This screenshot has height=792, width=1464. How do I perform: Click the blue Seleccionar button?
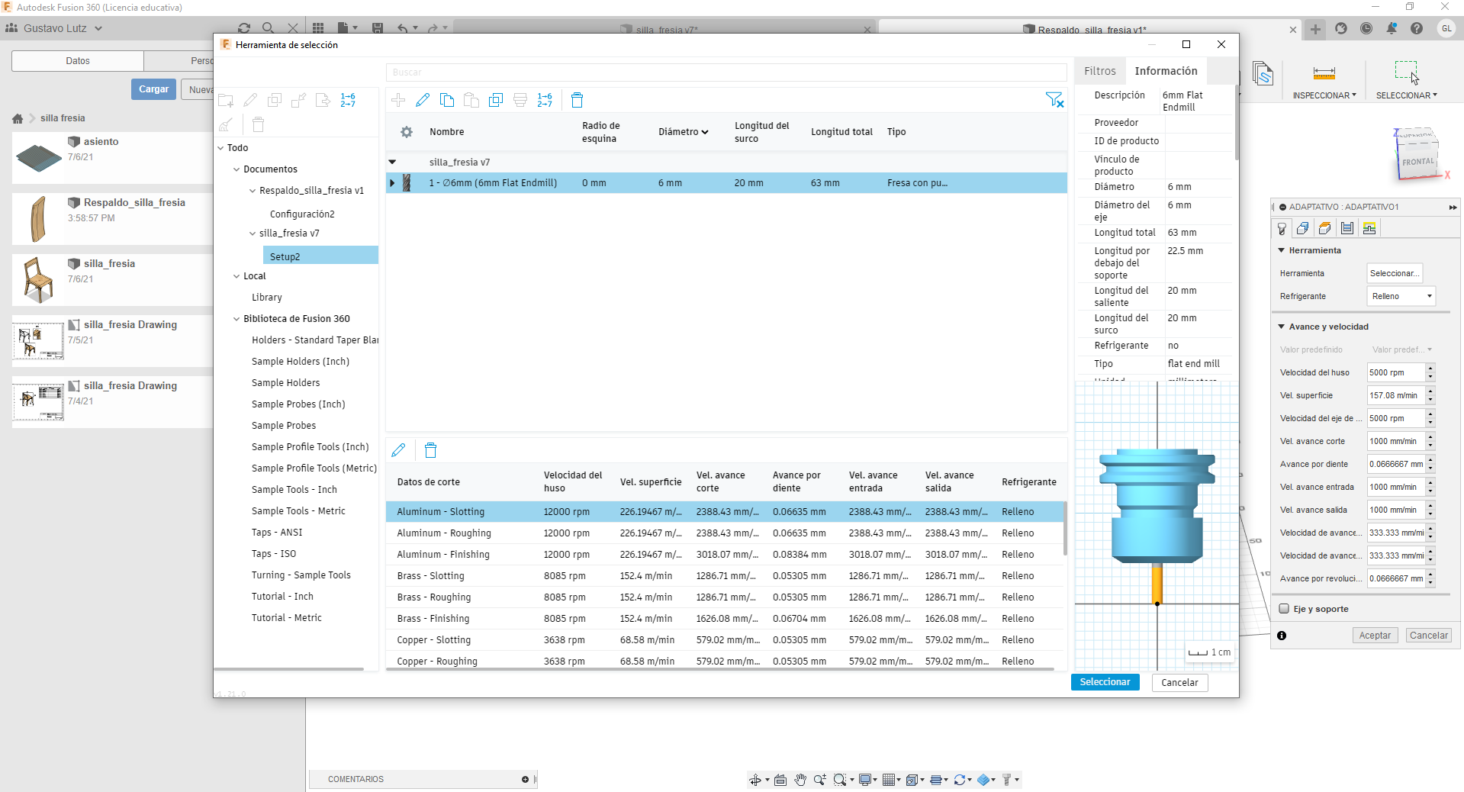pos(1105,682)
